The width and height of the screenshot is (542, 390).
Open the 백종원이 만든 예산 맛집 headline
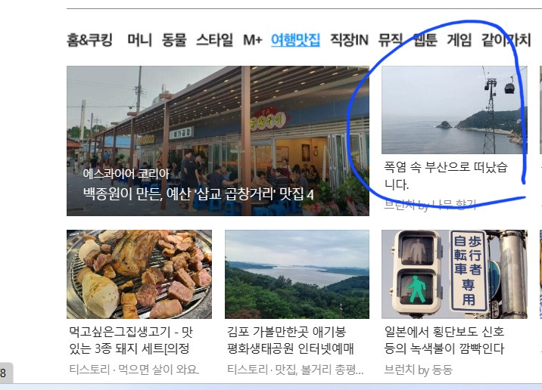click(x=198, y=194)
